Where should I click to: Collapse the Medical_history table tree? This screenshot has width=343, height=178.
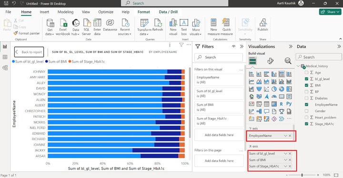298,66
